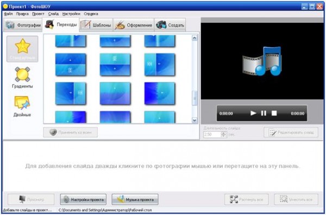Viewport: 326px width, 215px height.
Task: Click the transitions list scrollbar thumb
Action: point(195,98)
